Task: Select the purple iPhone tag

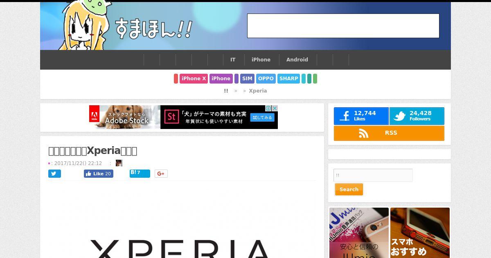Action: coord(221,79)
